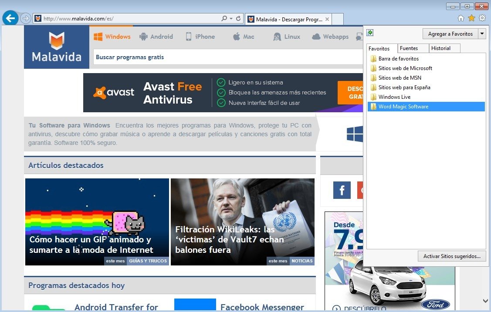Click the page scroll down arrow
Image resolution: width=491 pixels, height=312 pixels.
[x=485, y=301]
